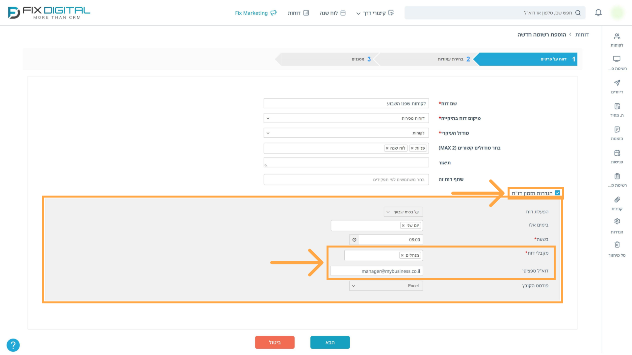Remove the יום שני day tag
This screenshot has width=632, height=355.
(x=403, y=225)
